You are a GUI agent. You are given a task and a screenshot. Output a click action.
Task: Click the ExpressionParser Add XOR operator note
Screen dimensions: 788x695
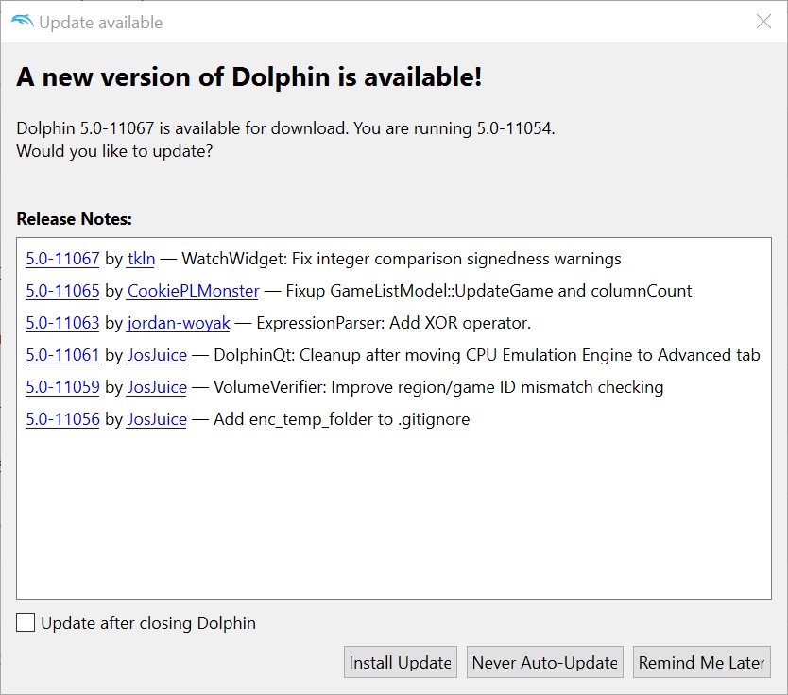pyautogui.click(x=393, y=323)
